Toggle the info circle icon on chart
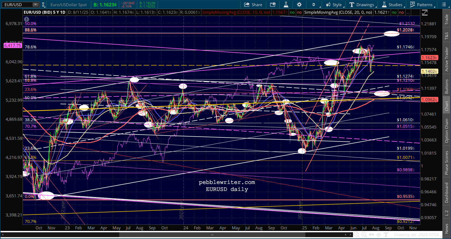 pos(26,19)
